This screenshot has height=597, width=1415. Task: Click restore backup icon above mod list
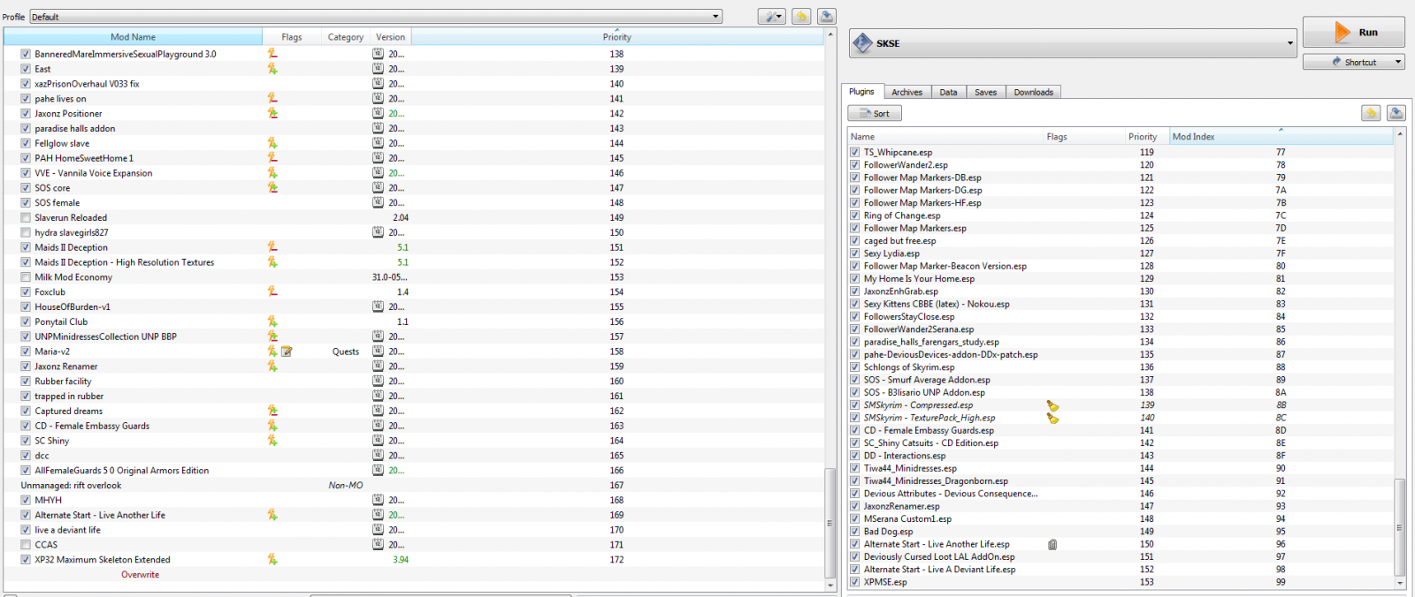pos(801,17)
